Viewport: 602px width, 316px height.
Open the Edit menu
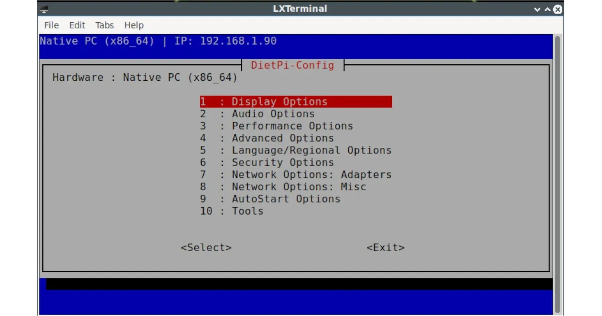click(77, 25)
